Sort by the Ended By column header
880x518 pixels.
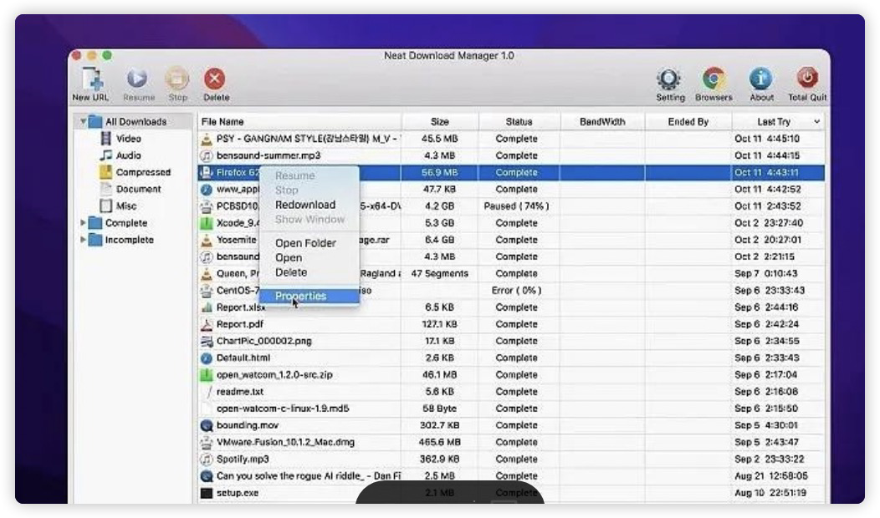pyautogui.click(x=688, y=122)
